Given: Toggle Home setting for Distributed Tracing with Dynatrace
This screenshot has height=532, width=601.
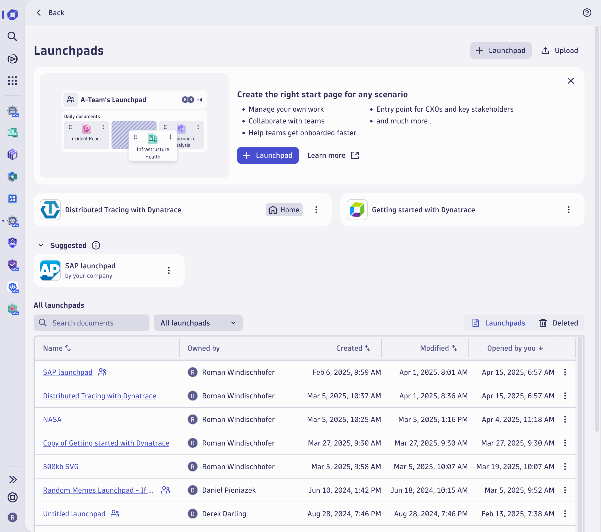Looking at the screenshot, I should point(283,210).
